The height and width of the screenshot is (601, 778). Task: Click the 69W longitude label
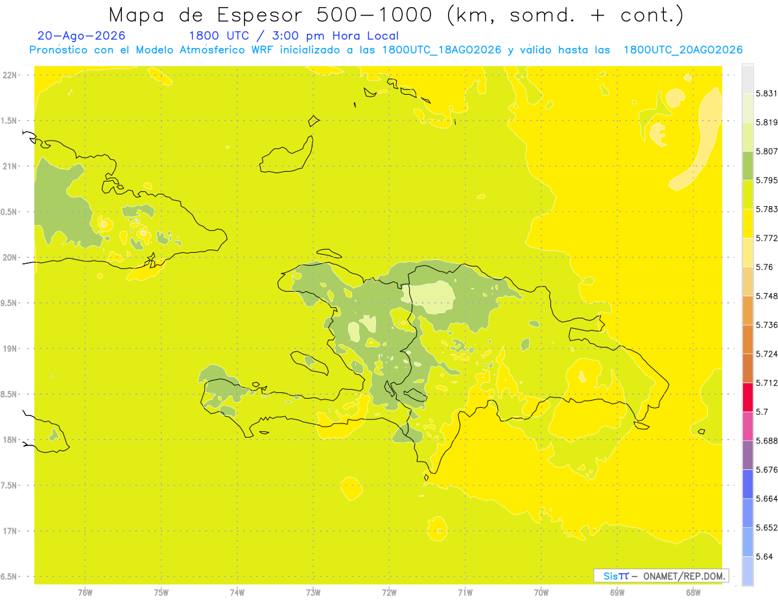coord(617,593)
